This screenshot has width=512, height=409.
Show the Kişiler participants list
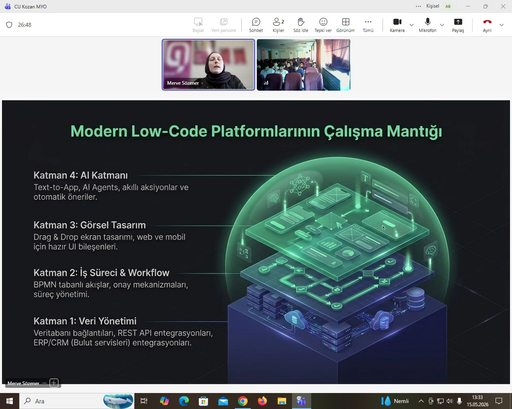click(278, 25)
